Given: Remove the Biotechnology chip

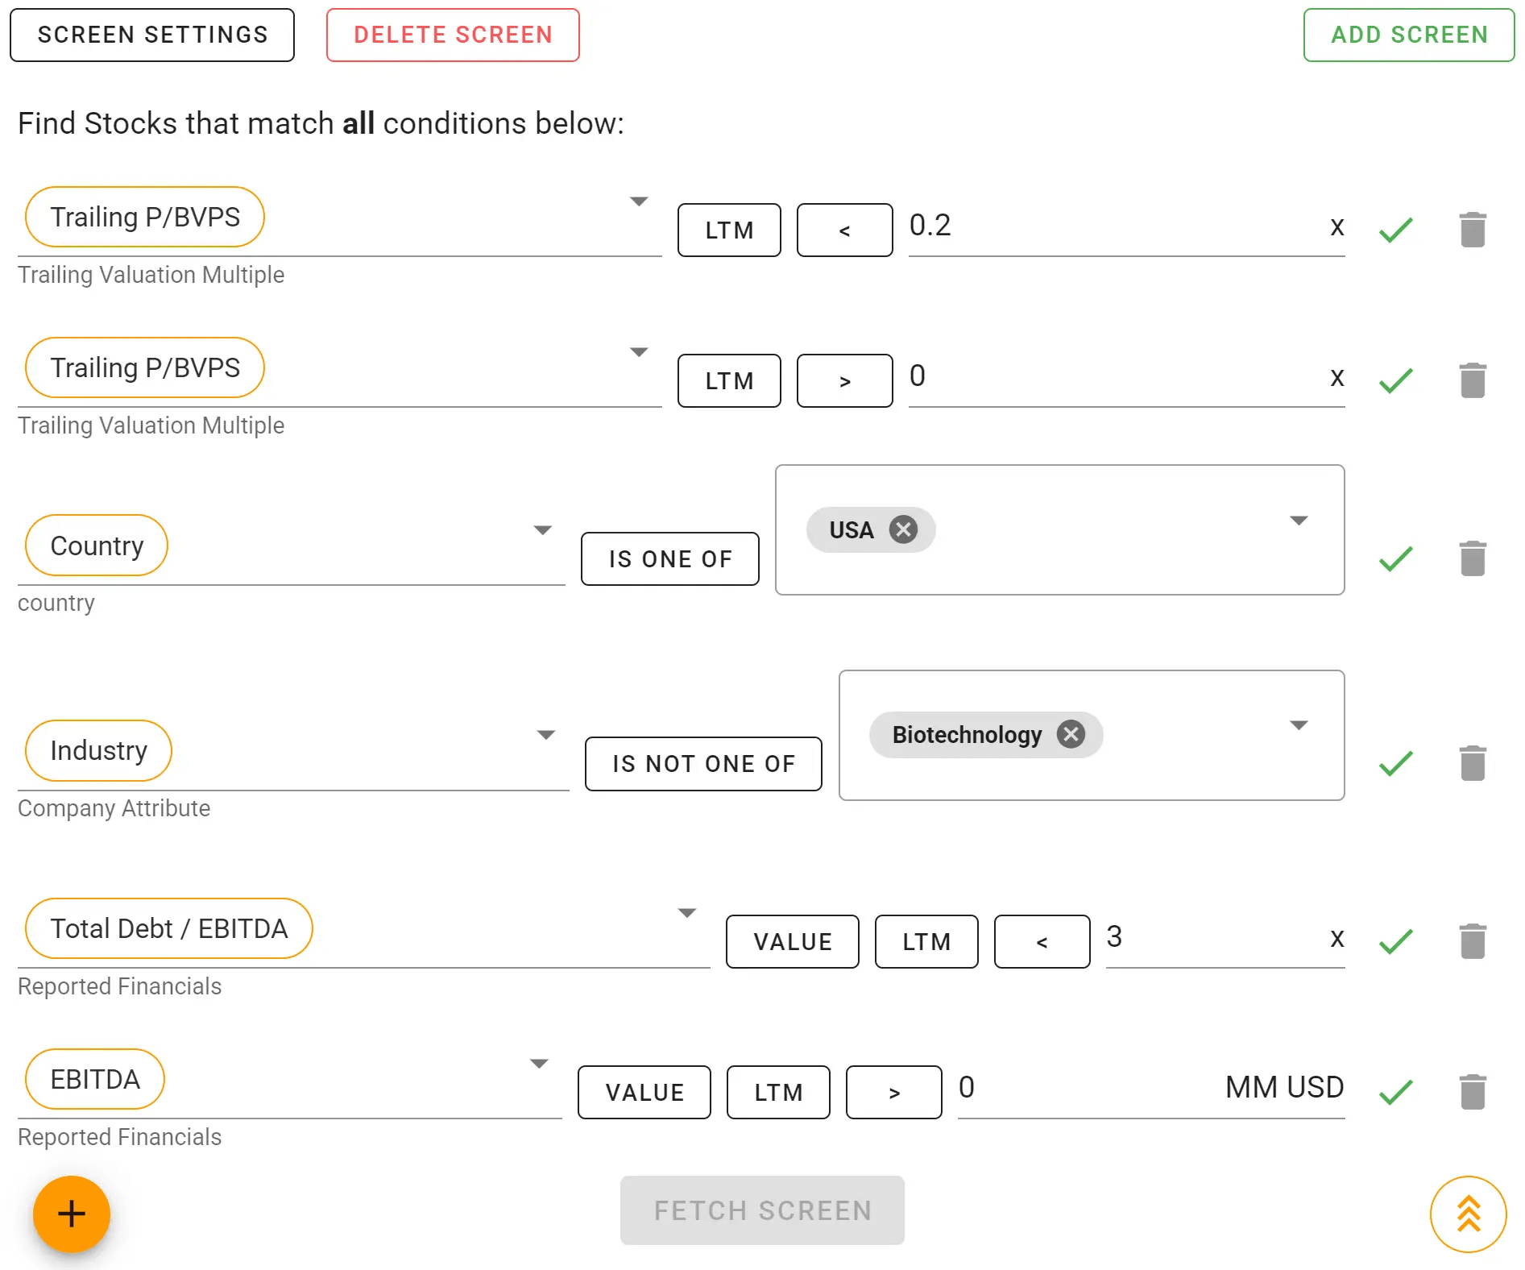Looking at the screenshot, I should pyautogui.click(x=1071, y=734).
